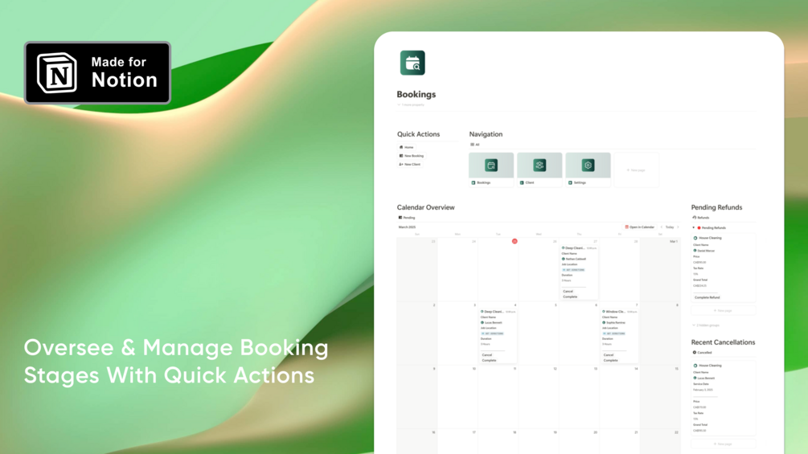Screen dimensions: 808x454
Task: Complete the Lucas Bennett booking on the 4th
Action: (x=489, y=360)
